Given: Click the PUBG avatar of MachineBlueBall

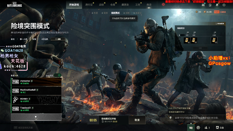Looking at the screenshot, I should click(15, 91).
